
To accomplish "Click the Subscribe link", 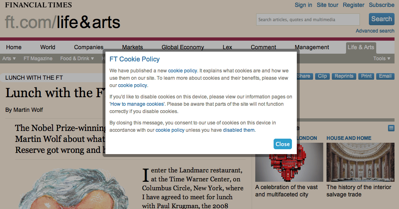I will [381, 5].
